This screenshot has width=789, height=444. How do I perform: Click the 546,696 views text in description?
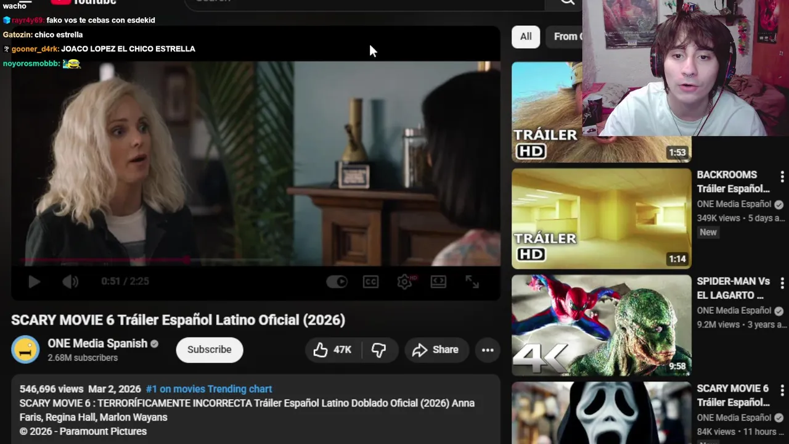[51, 389]
